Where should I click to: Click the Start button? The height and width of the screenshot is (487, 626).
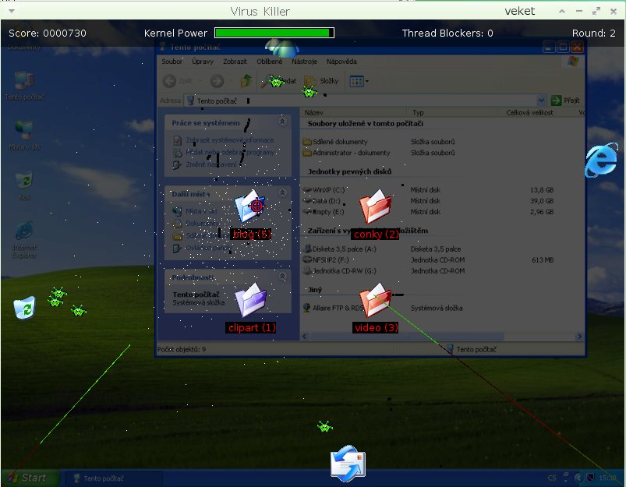(x=30, y=478)
